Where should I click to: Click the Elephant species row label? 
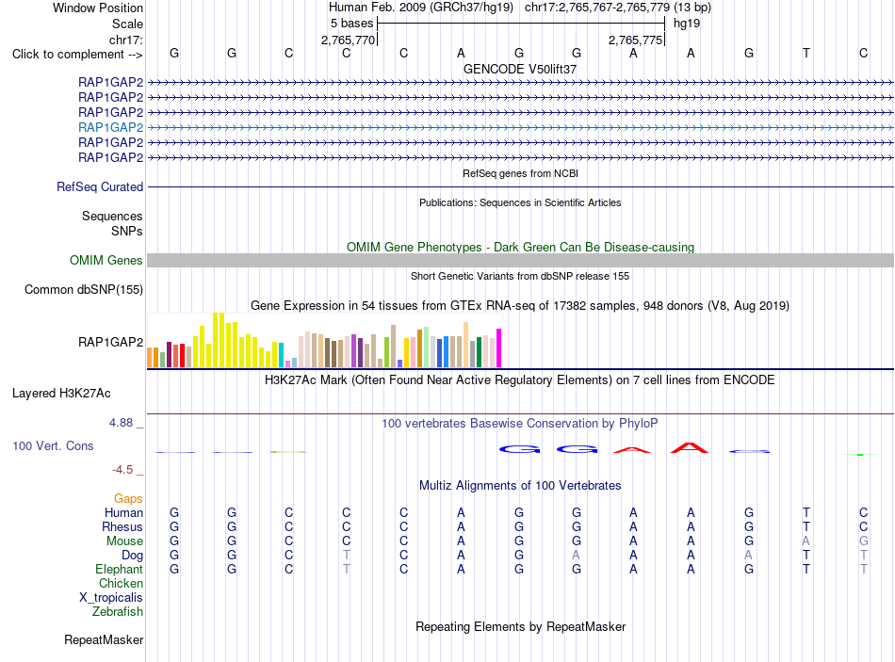pos(120,570)
